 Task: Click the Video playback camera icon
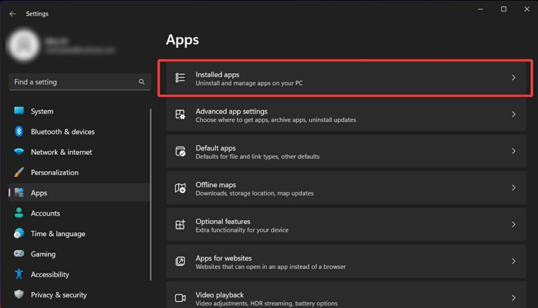pyautogui.click(x=180, y=298)
